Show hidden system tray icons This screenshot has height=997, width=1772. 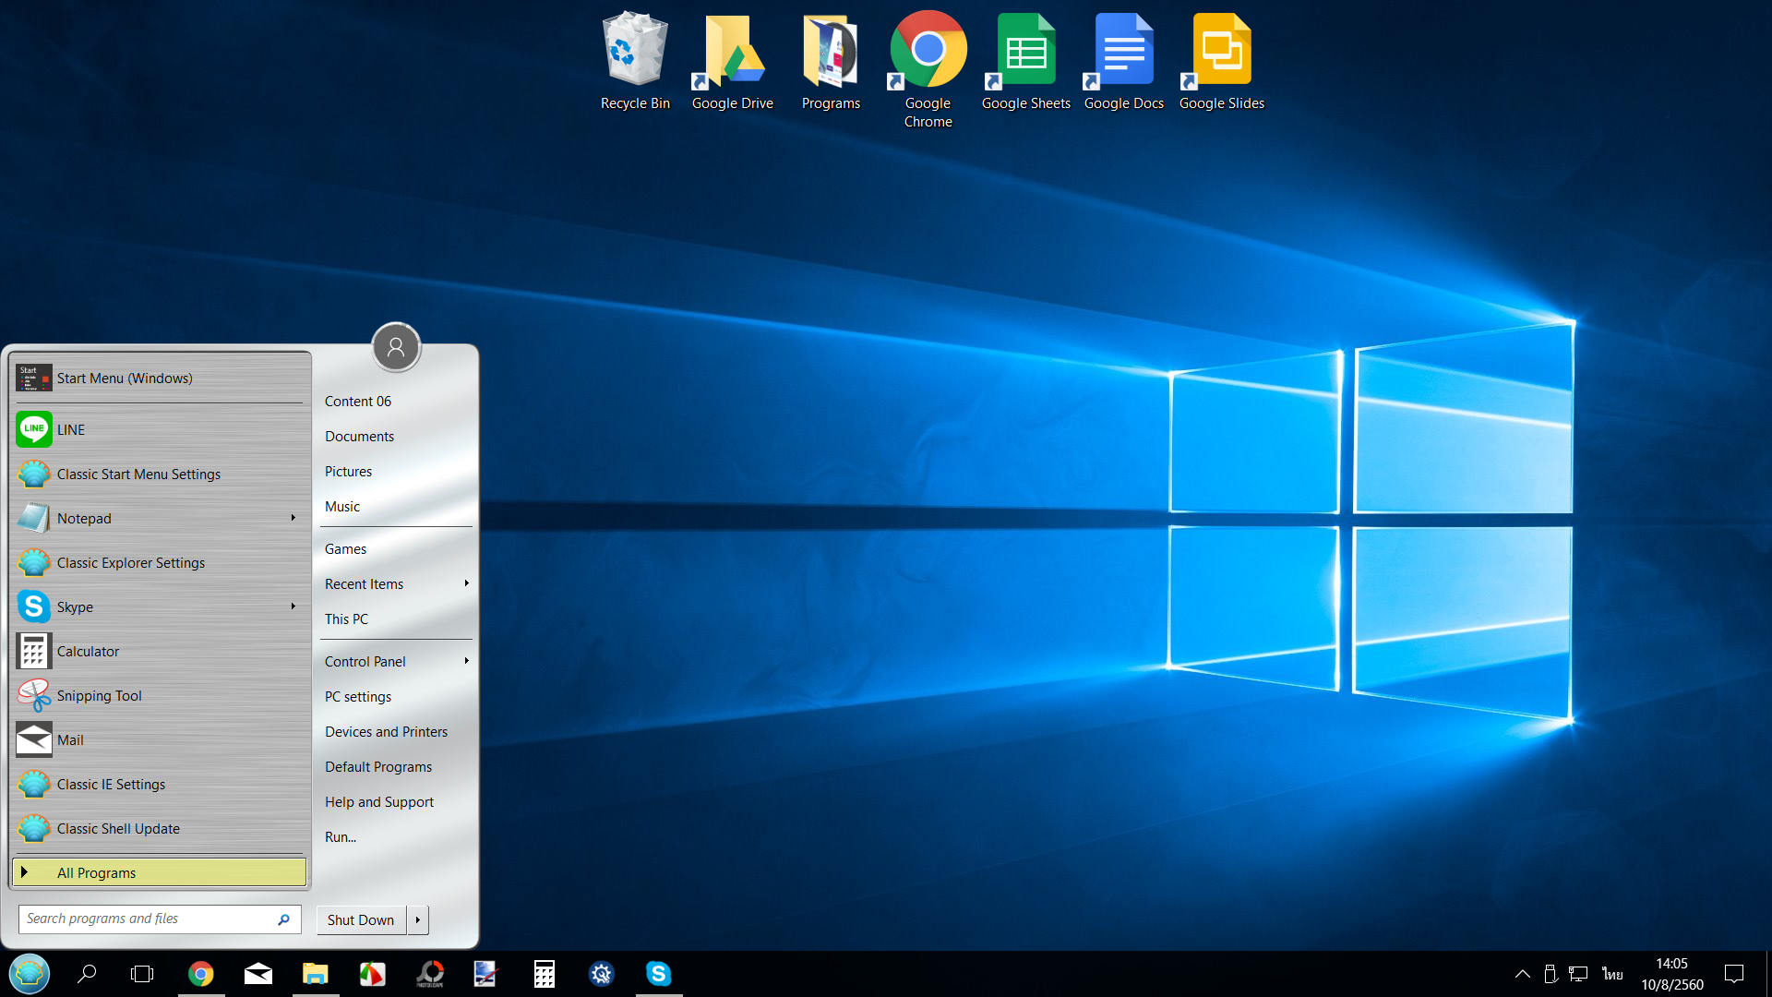pos(1523,974)
